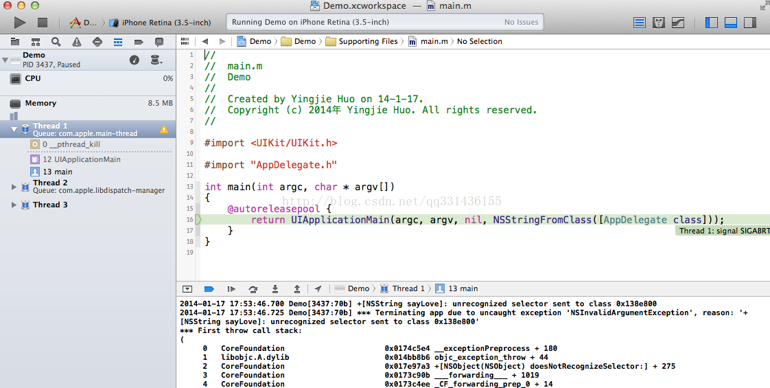Image resolution: width=770 pixels, height=388 pixels.
Task: Click 13 main frame in debug bar
Action: click(x=456, y=289)
